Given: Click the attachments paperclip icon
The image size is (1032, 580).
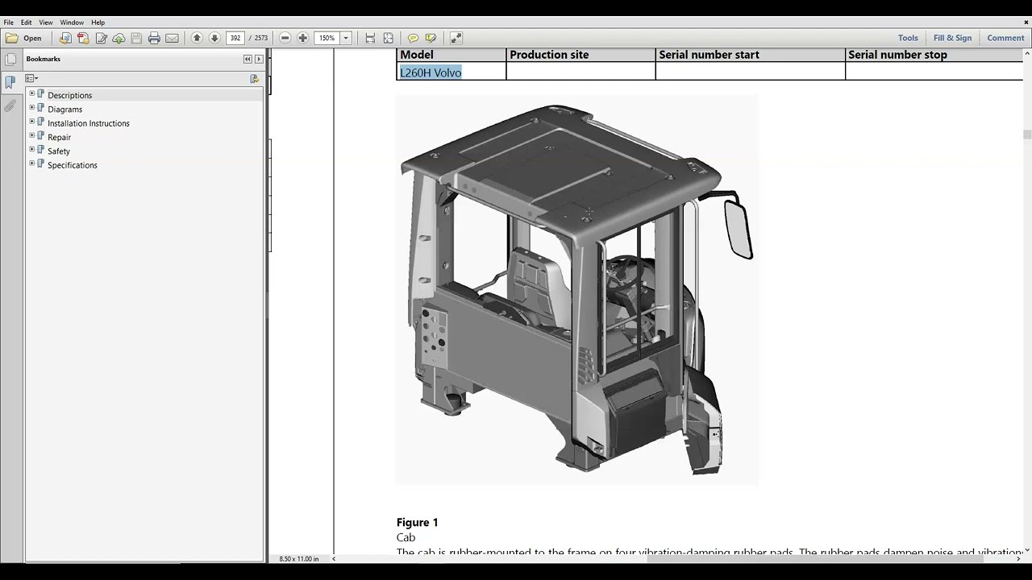Looking at the screenshot, I should point(10,106).
